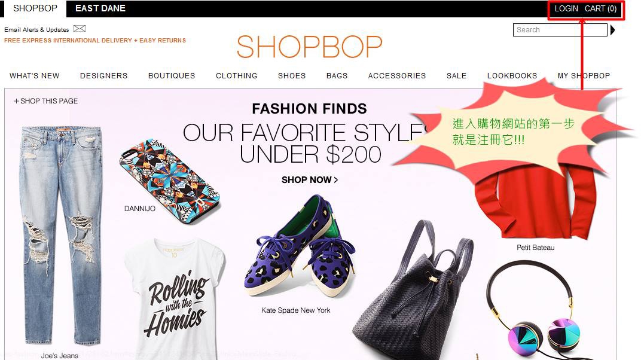Image resolution: width=641 pixels, height=360 pixels.
Task: Expand the Shop This Page option
Action: coord(45,101)
